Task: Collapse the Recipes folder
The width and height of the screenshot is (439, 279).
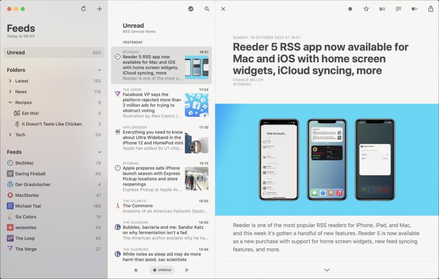Action: point(10,103)
